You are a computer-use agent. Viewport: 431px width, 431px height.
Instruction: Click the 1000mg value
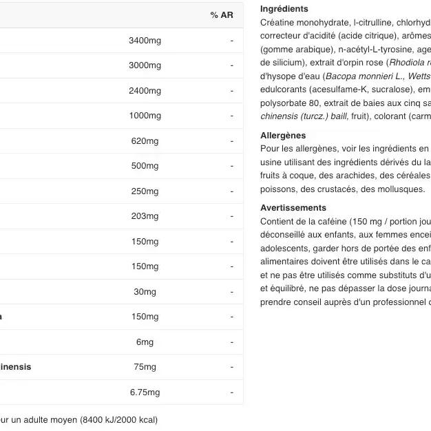coord(145,116)
